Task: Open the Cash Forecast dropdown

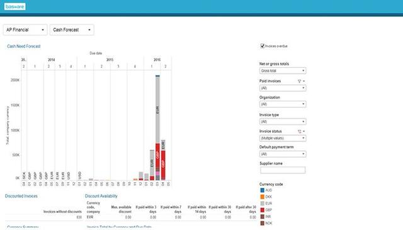Action: 72,30
